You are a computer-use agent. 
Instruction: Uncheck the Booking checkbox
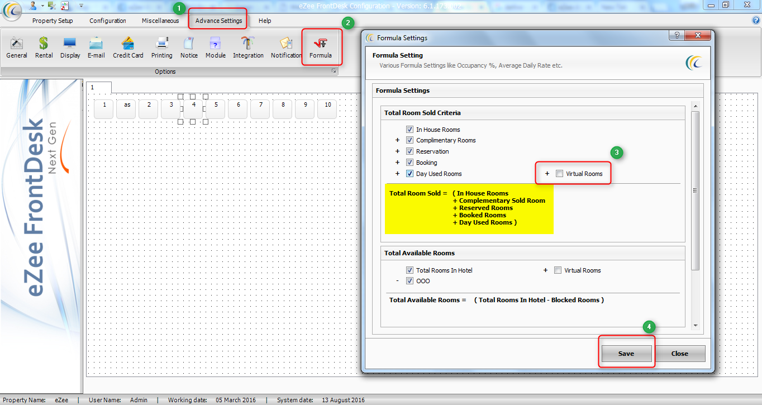coord(409,163)
